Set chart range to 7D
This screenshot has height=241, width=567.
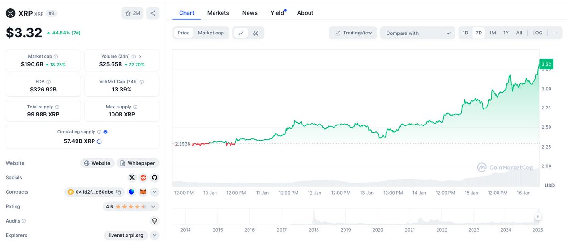(x=479, y=33)
